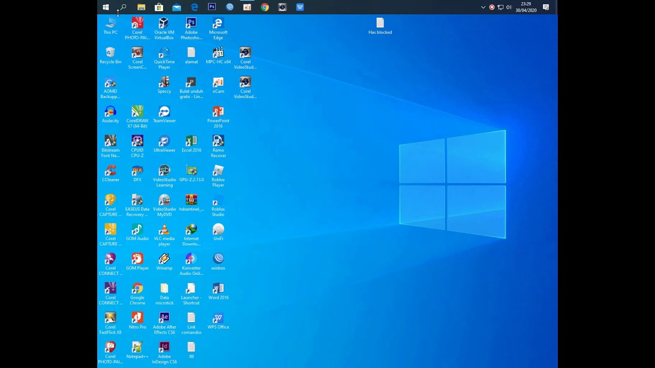The width and height of the screenshot is (655, 368).
Task: Select Konverter Audio Online shortcut
Action: (x=191, y=265)
